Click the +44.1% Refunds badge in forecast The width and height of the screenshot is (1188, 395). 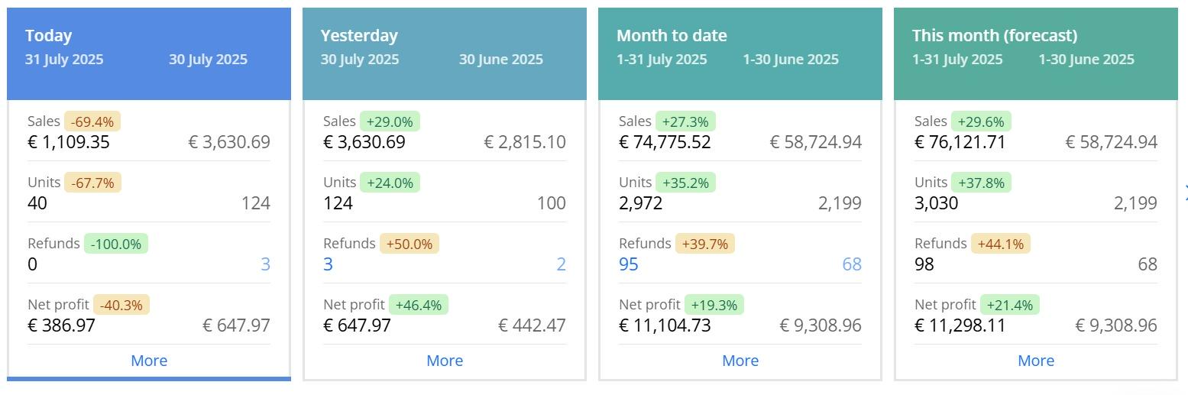tap(1001, 244)
